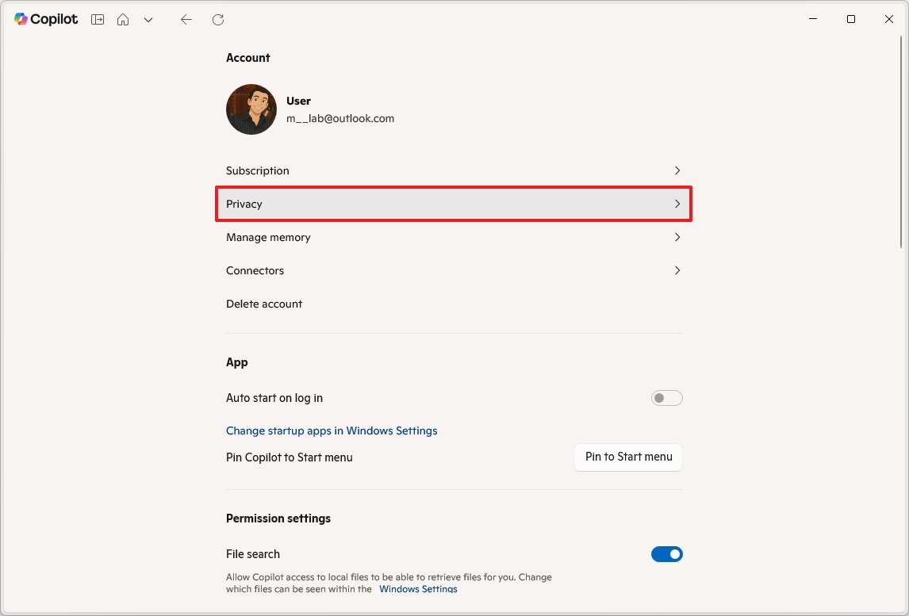Open the Privacy settings row
The width and height of the screenshot is (909, 616).
[453, 204]
